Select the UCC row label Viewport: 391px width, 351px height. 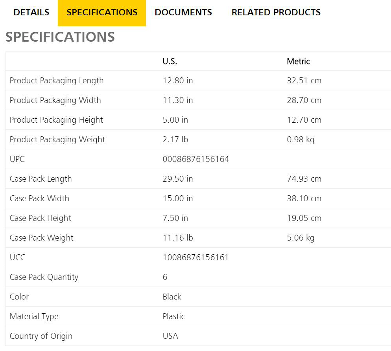[17, 257]
